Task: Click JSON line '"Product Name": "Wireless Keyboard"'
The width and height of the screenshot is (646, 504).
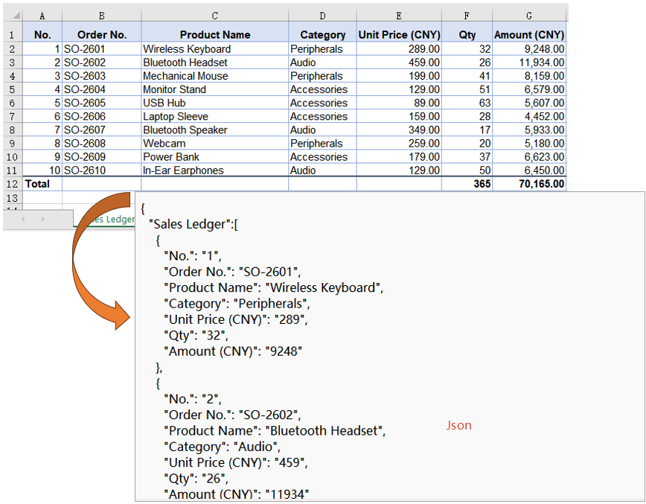Action: [274, 287]
